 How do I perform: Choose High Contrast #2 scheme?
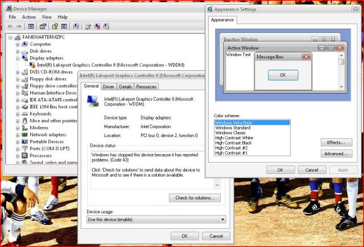[x=252, y=148]
